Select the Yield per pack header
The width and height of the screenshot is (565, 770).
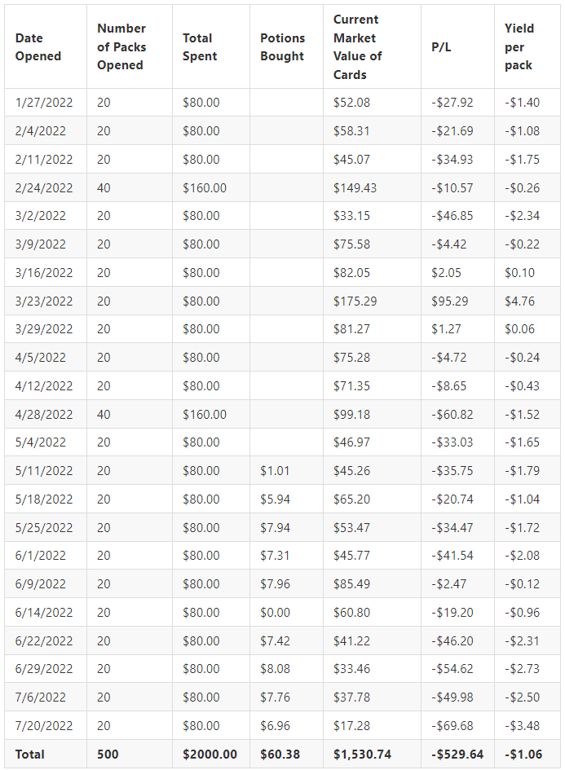click(x=527, y=47)
